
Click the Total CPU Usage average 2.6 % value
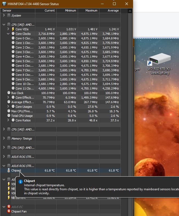115,116
